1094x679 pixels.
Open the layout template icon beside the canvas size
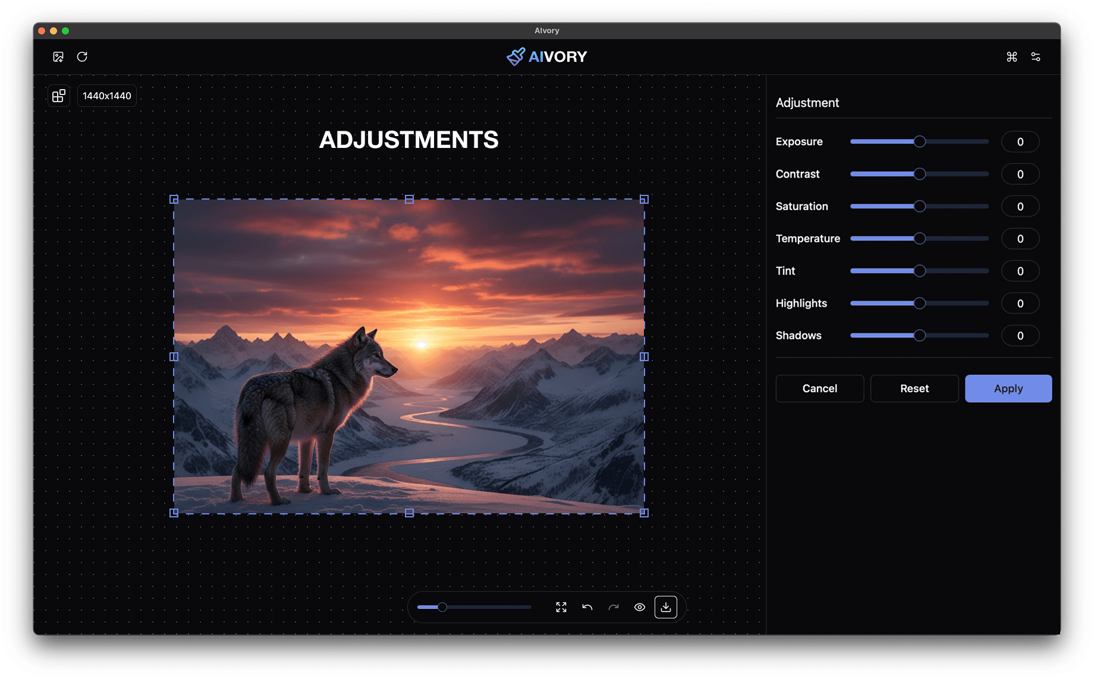(58, 95)
